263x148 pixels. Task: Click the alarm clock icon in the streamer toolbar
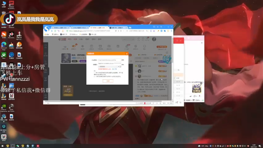click(100, 46)
